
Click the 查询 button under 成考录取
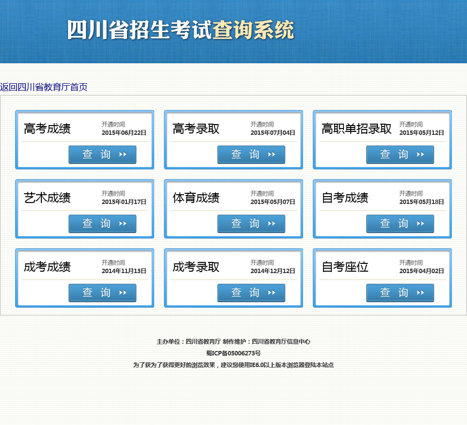pos(251,293)
